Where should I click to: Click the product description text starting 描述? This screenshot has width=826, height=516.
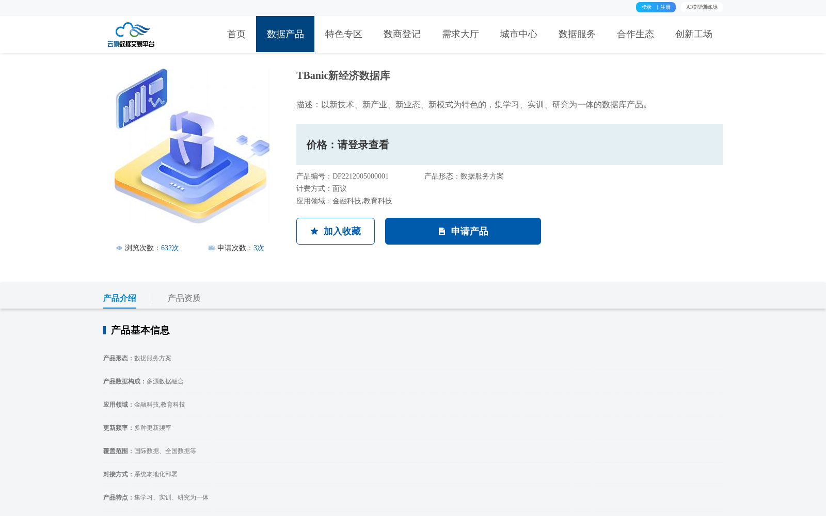[473, 105]
